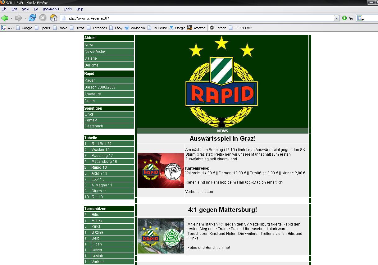Click the Forward arrow button

point(19,18)
